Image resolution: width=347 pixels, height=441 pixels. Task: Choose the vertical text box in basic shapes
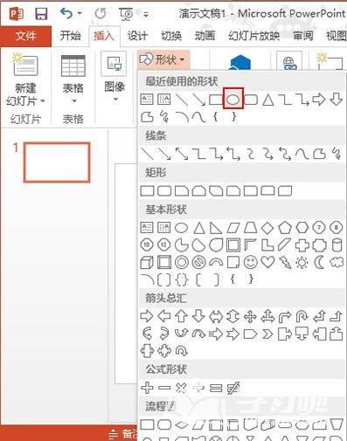coord(164,228)
